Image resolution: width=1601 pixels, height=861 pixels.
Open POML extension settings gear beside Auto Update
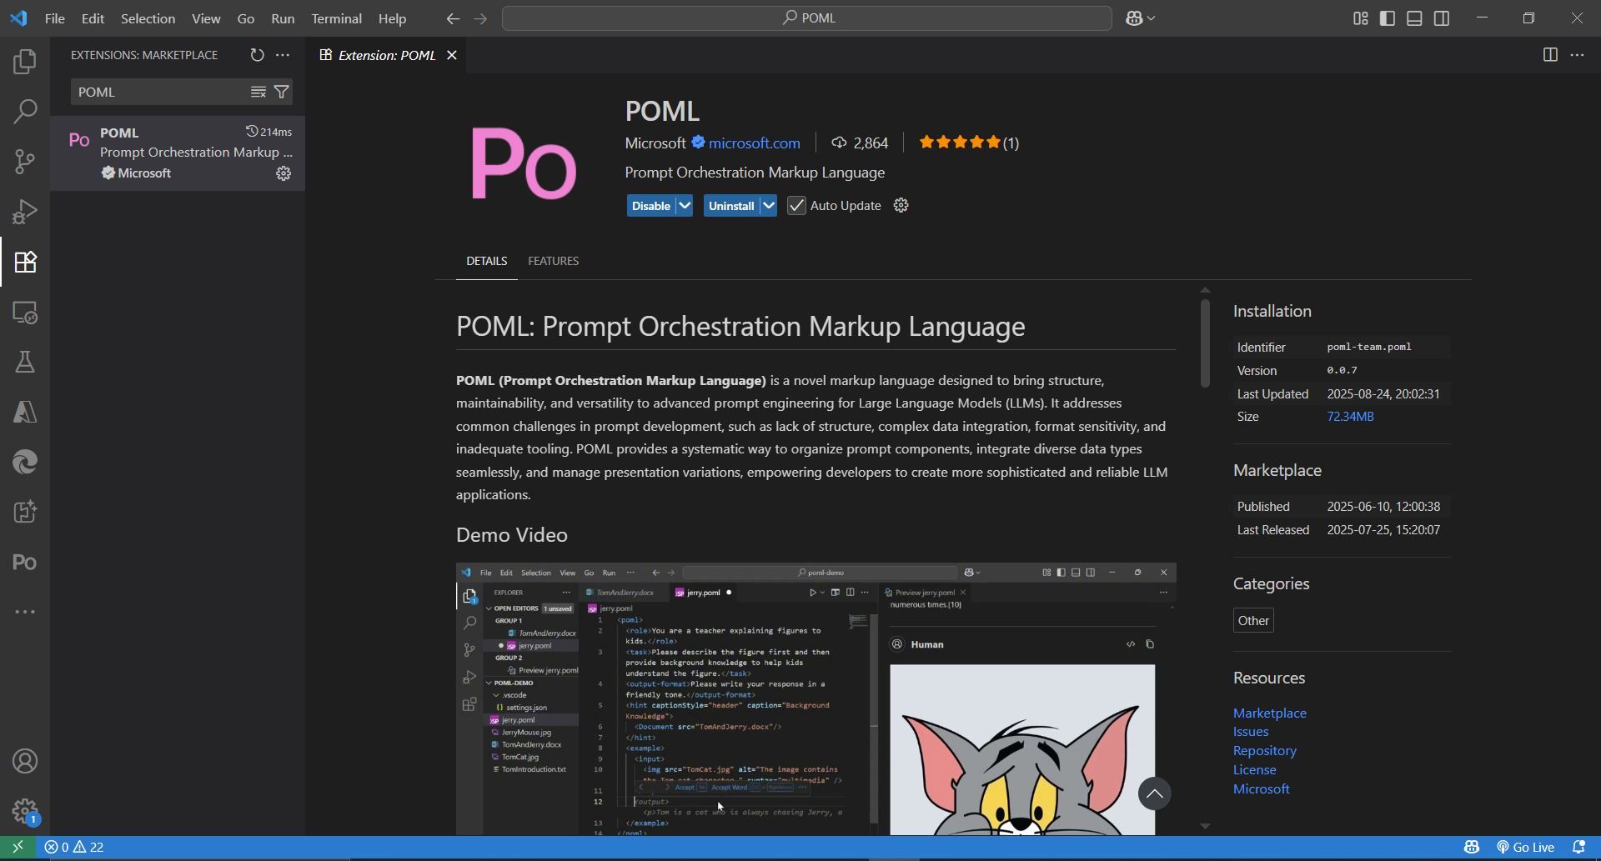coord(901,205)
